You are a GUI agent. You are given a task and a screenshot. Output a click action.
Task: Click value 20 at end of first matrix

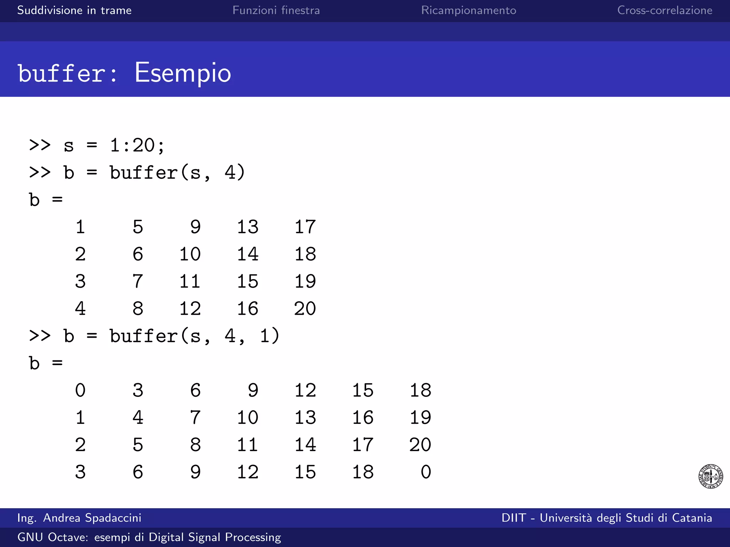coord(305,308)
